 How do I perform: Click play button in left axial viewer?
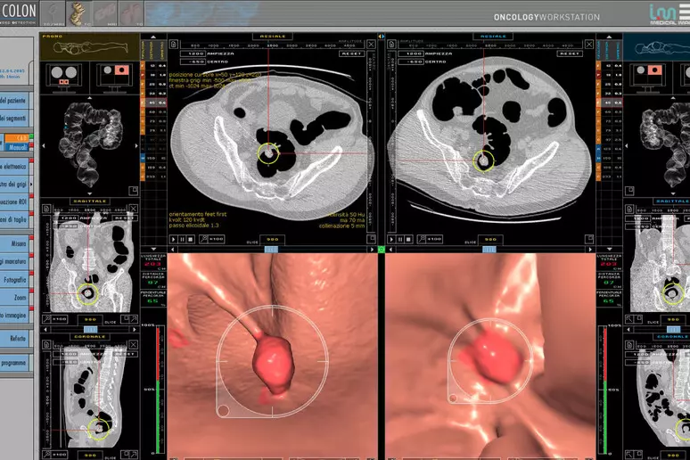click(173, 239)
